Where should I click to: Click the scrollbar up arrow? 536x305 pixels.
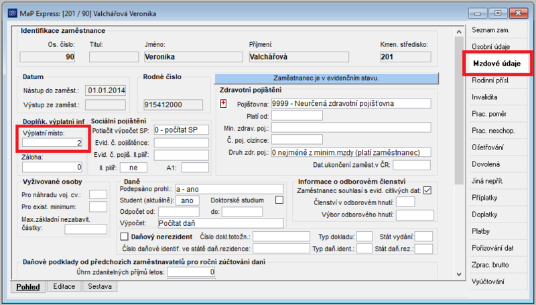coord(459,32)
